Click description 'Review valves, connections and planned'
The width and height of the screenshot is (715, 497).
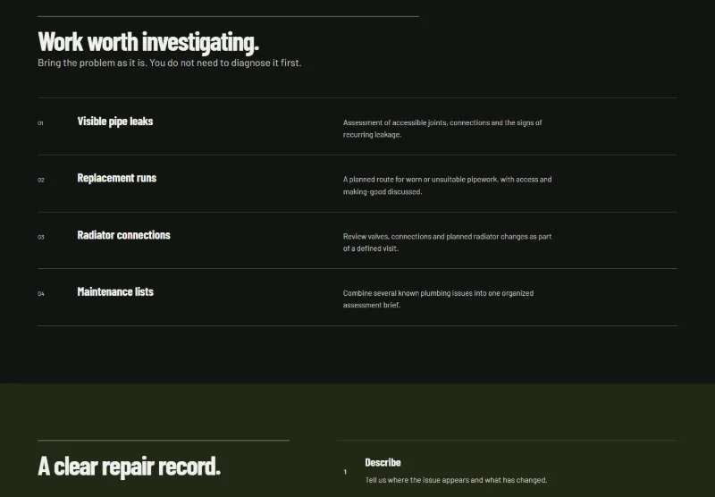pos(448,242)
